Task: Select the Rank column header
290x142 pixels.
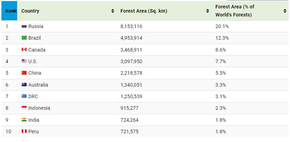Action: [x=9, y=11]
